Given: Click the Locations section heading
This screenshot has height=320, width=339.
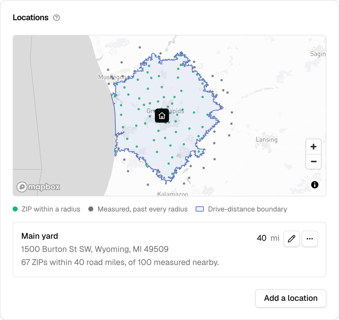Looking at the screenshot, I should pyautogui.click(x=31, y=18).
